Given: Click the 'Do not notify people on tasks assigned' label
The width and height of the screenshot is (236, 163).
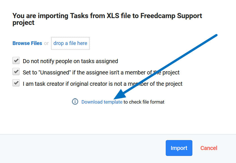Looking at the screenshot, I should click(70, 61).
